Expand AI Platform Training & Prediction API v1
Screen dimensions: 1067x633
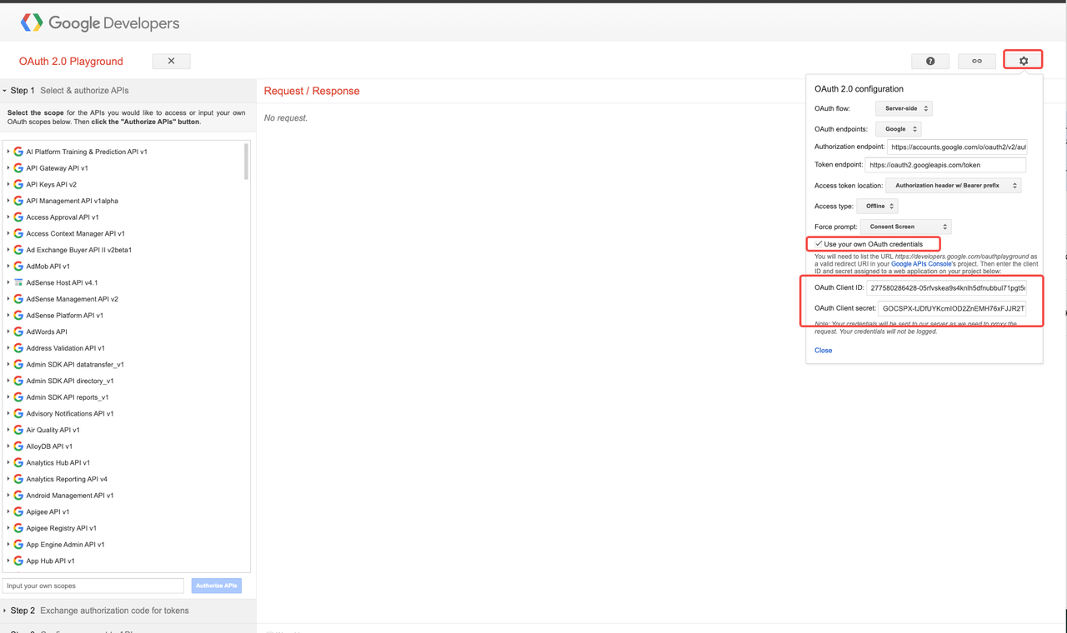point(8,152)
